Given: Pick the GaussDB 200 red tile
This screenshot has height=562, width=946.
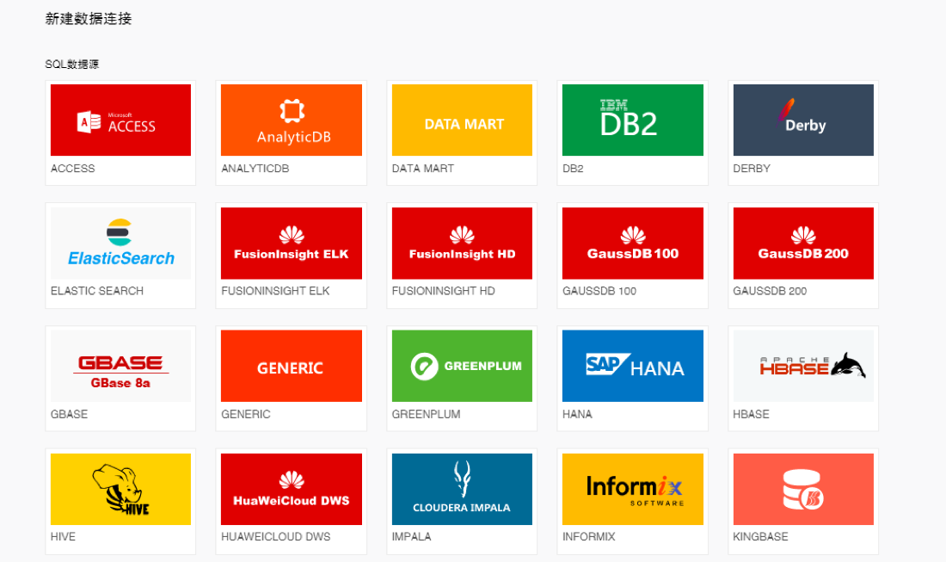Looking at the screenshot, I should click(803, 244).
